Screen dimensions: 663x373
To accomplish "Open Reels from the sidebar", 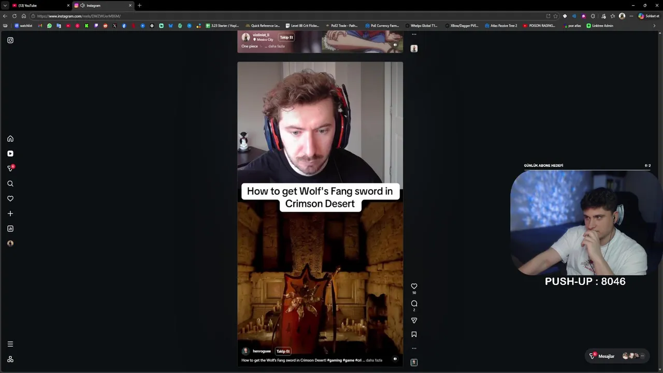I will pos(10,154).
